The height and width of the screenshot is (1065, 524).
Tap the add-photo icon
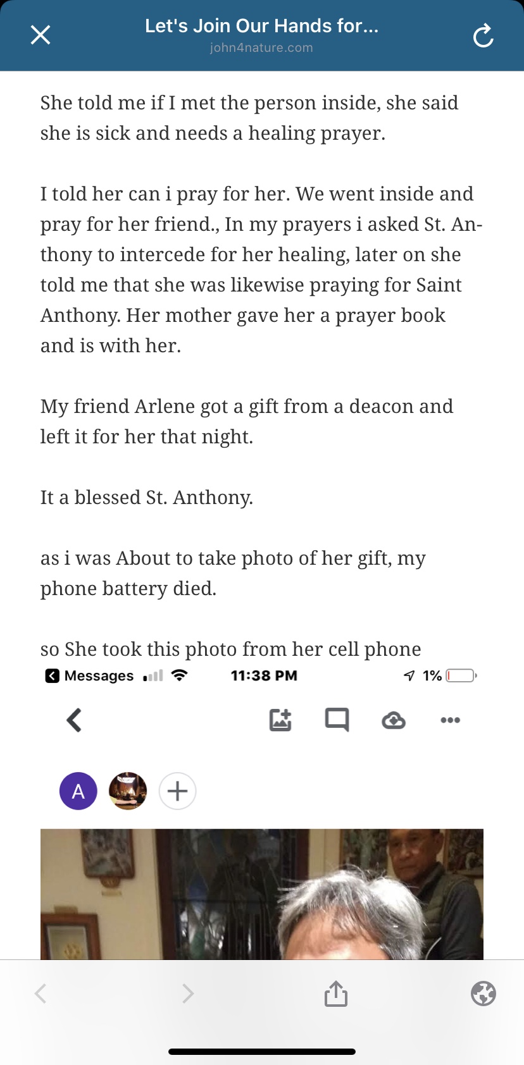pos(280,720)
